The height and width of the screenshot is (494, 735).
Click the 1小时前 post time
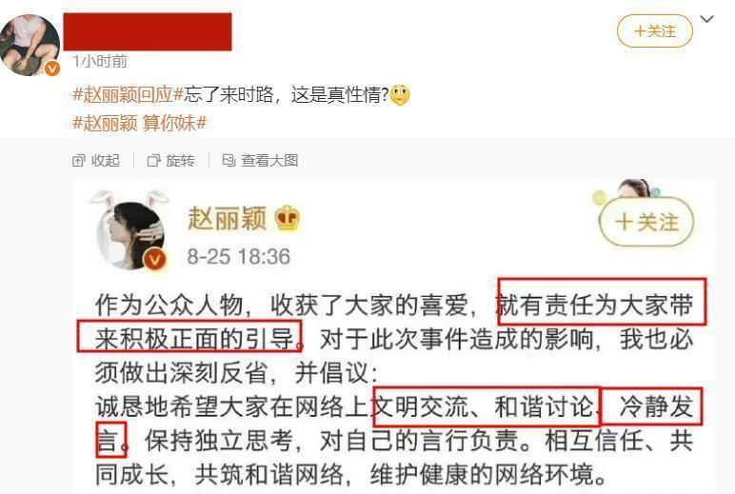click(100, 61)
